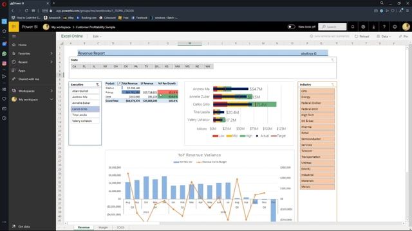
Task: Expand My workspace chevron
Action: (x=51, y=99)
